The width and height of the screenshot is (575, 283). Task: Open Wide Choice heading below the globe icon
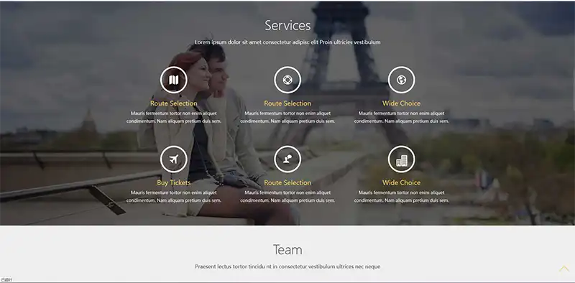point(402,103)
